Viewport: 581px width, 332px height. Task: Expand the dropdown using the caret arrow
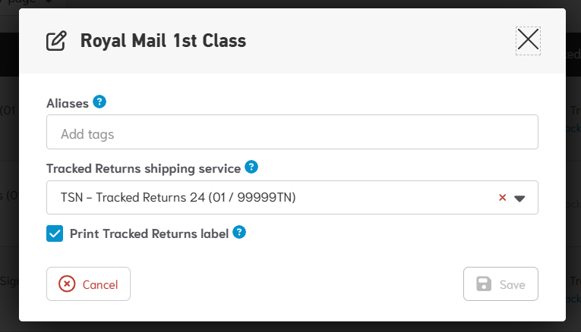520,199
